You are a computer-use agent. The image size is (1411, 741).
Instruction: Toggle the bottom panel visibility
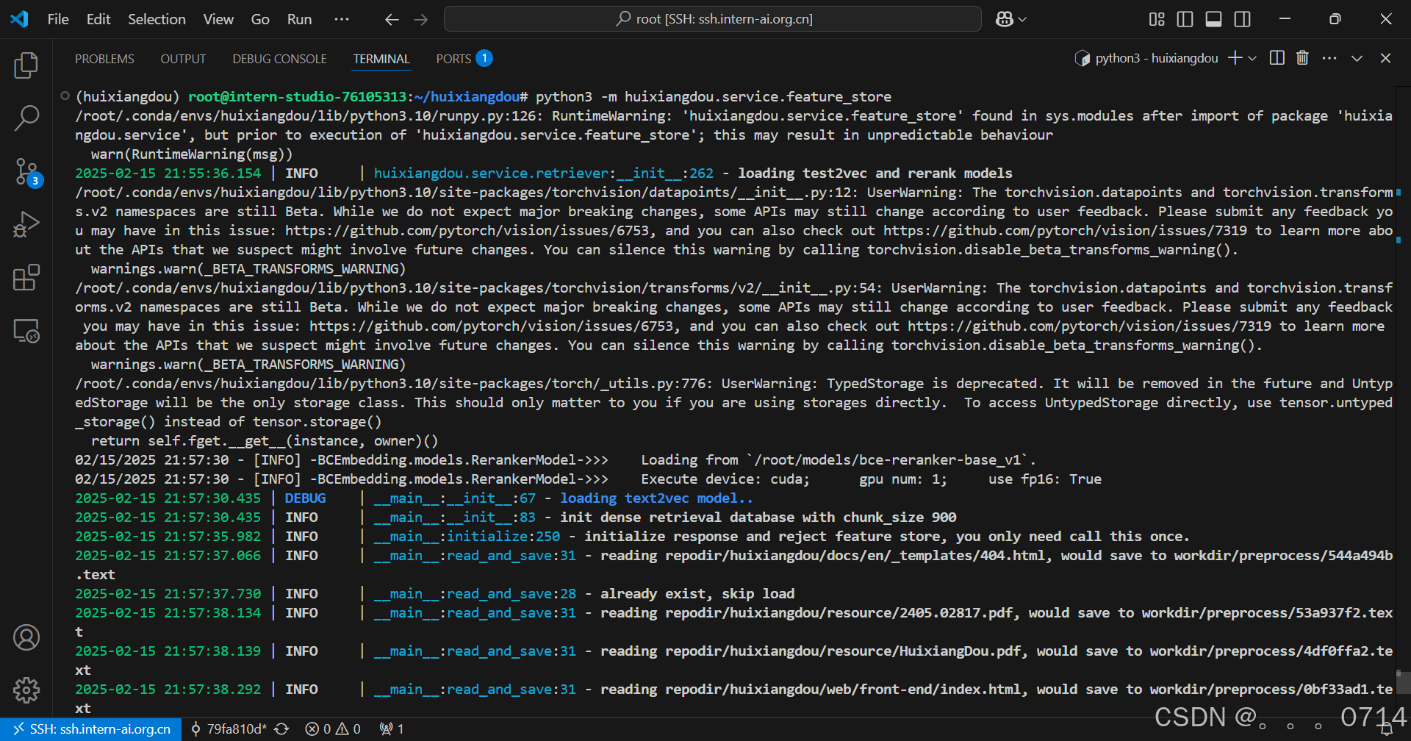1213,19
